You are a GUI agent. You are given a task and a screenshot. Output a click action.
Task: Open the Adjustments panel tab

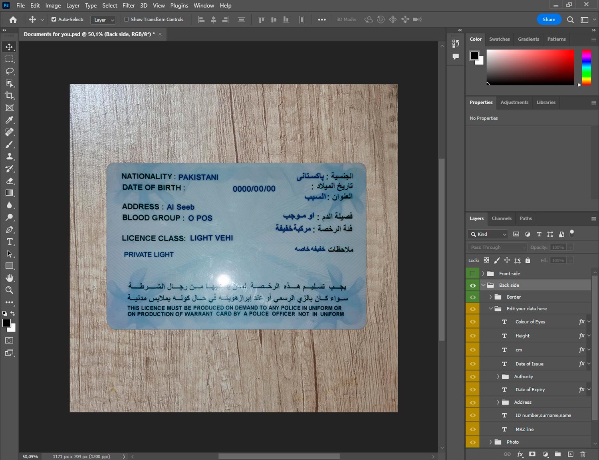point(514,102)
